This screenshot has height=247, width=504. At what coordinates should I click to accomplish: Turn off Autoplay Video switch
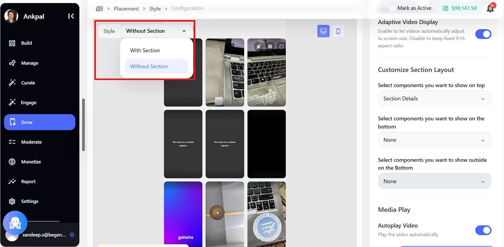(x=483, y=230)
